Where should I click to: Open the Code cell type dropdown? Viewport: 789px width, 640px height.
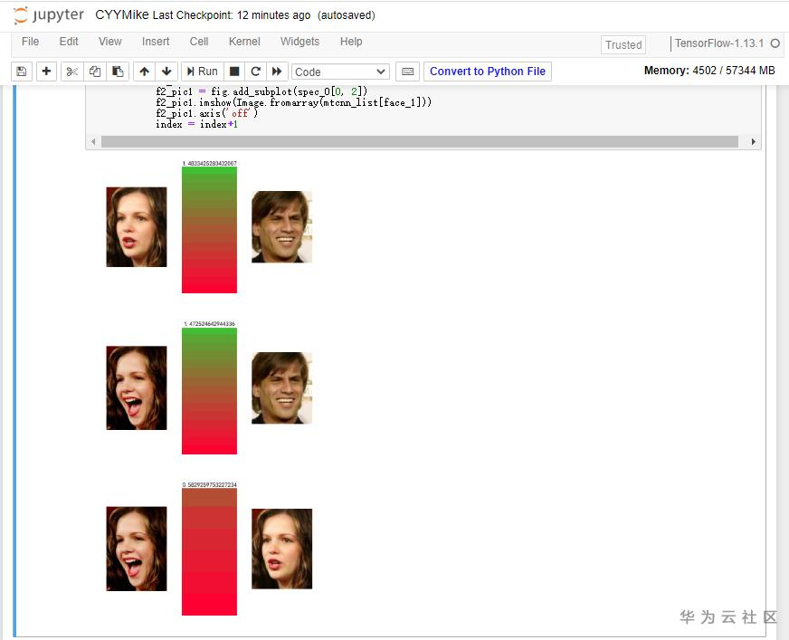(x=340, y=72)
